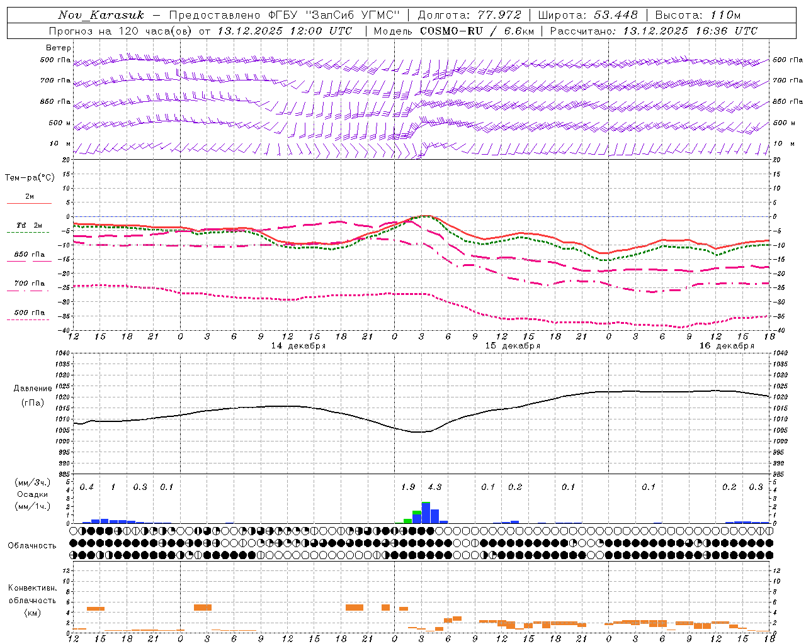Click the 'Ветер' wind panel label

coord(59,48)
